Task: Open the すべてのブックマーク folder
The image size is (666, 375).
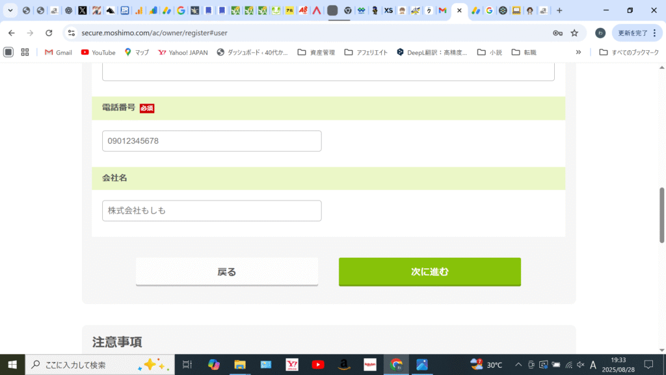Action: (629, 52)
